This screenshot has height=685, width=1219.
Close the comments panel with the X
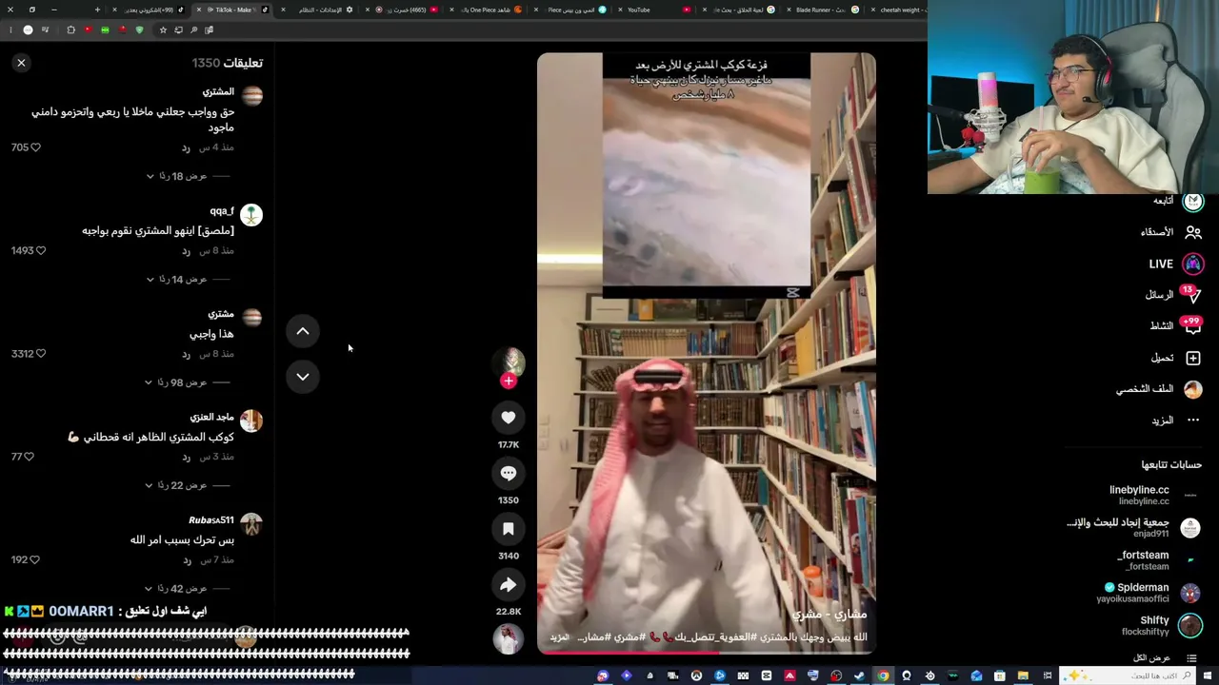tap(21, 63)
